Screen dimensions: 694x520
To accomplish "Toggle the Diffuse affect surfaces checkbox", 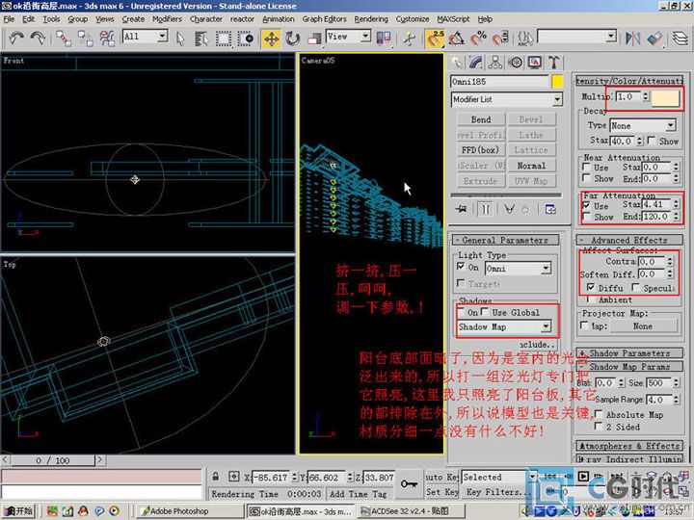I will click(591, 287).
